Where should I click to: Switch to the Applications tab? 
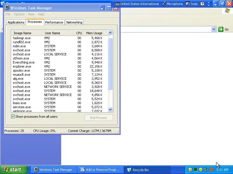click(x=16, y=22)
